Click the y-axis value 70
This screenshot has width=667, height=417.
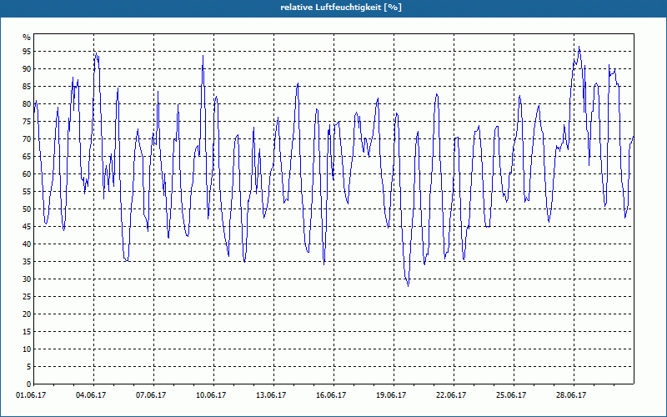click(27, 138)
